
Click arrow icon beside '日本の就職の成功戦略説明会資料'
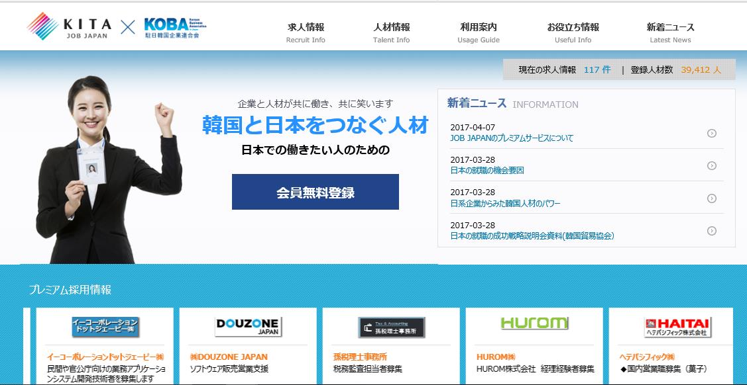[x=712, y=230]
